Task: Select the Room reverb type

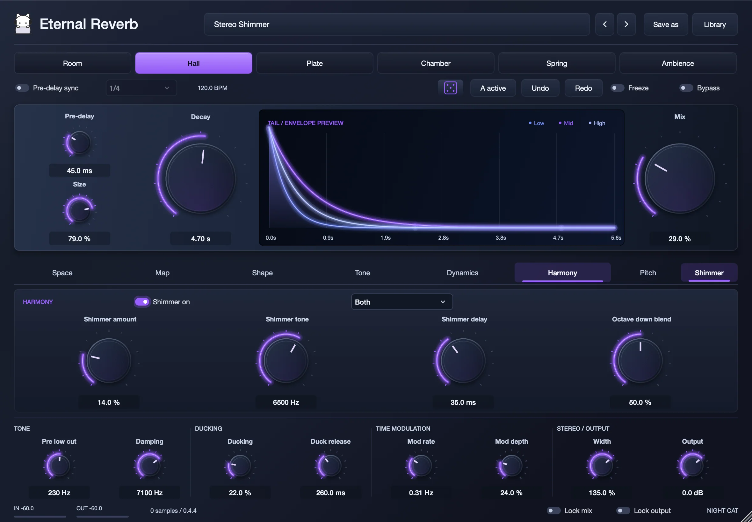Action: coord(72,63)
